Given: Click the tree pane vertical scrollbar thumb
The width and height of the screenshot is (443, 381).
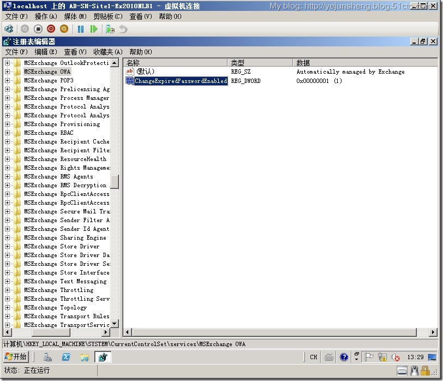Looking at the screenshot, I should point(115,182).
